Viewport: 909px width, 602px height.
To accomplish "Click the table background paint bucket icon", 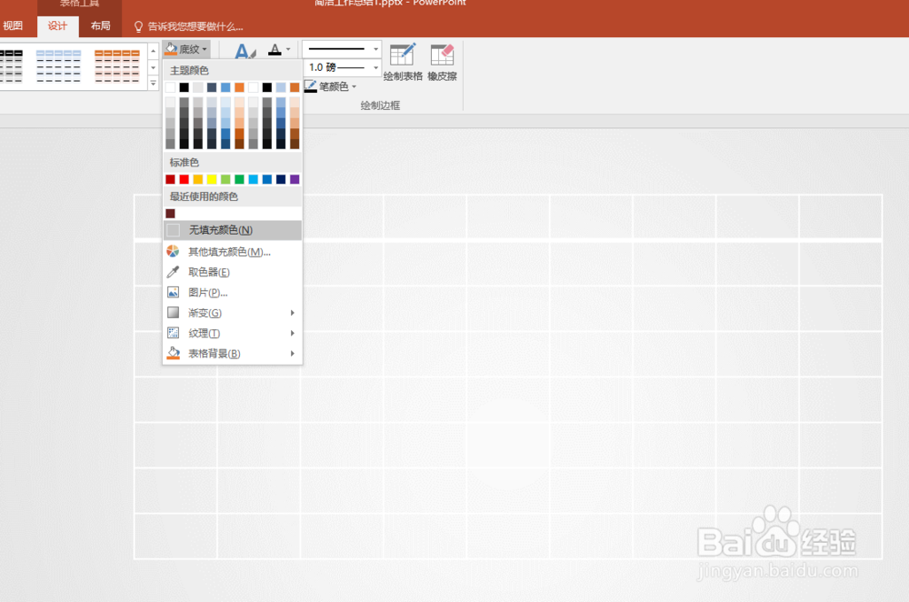I will 173,353.
